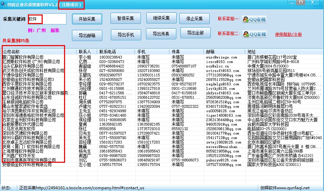The height and width of the screenshot is (191, 324).
Task: Select row 哈尔滨奥斯软件开发有限公司
Action: (x=162, y=111)
